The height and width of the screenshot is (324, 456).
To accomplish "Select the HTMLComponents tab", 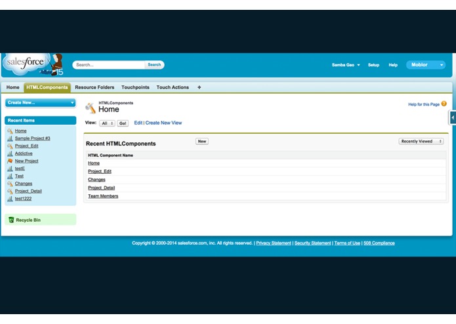I will coord(47,87).
